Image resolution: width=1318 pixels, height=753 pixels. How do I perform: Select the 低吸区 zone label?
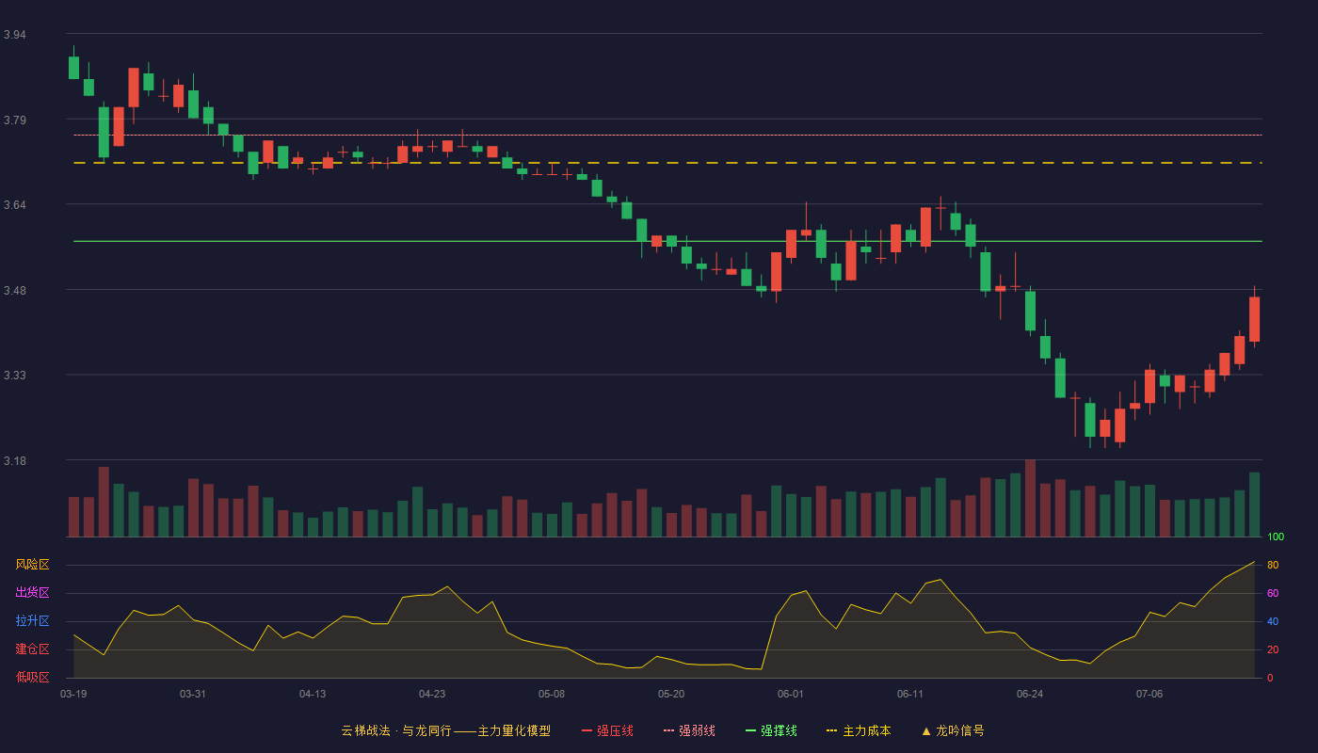32,677
